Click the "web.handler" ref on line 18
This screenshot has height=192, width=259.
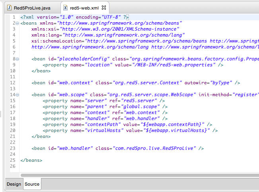tap(142, 118)
